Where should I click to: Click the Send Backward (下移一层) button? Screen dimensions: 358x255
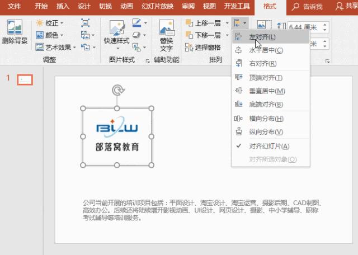coord(203,35)
